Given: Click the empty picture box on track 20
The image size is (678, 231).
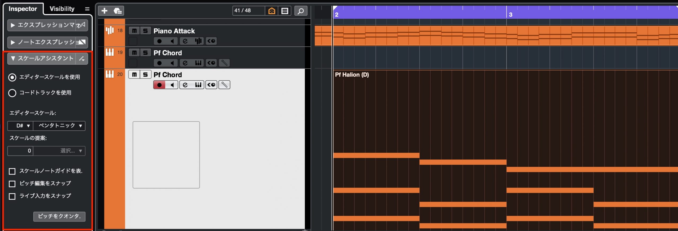Looking at the screenshot, I should coord(166,155).
